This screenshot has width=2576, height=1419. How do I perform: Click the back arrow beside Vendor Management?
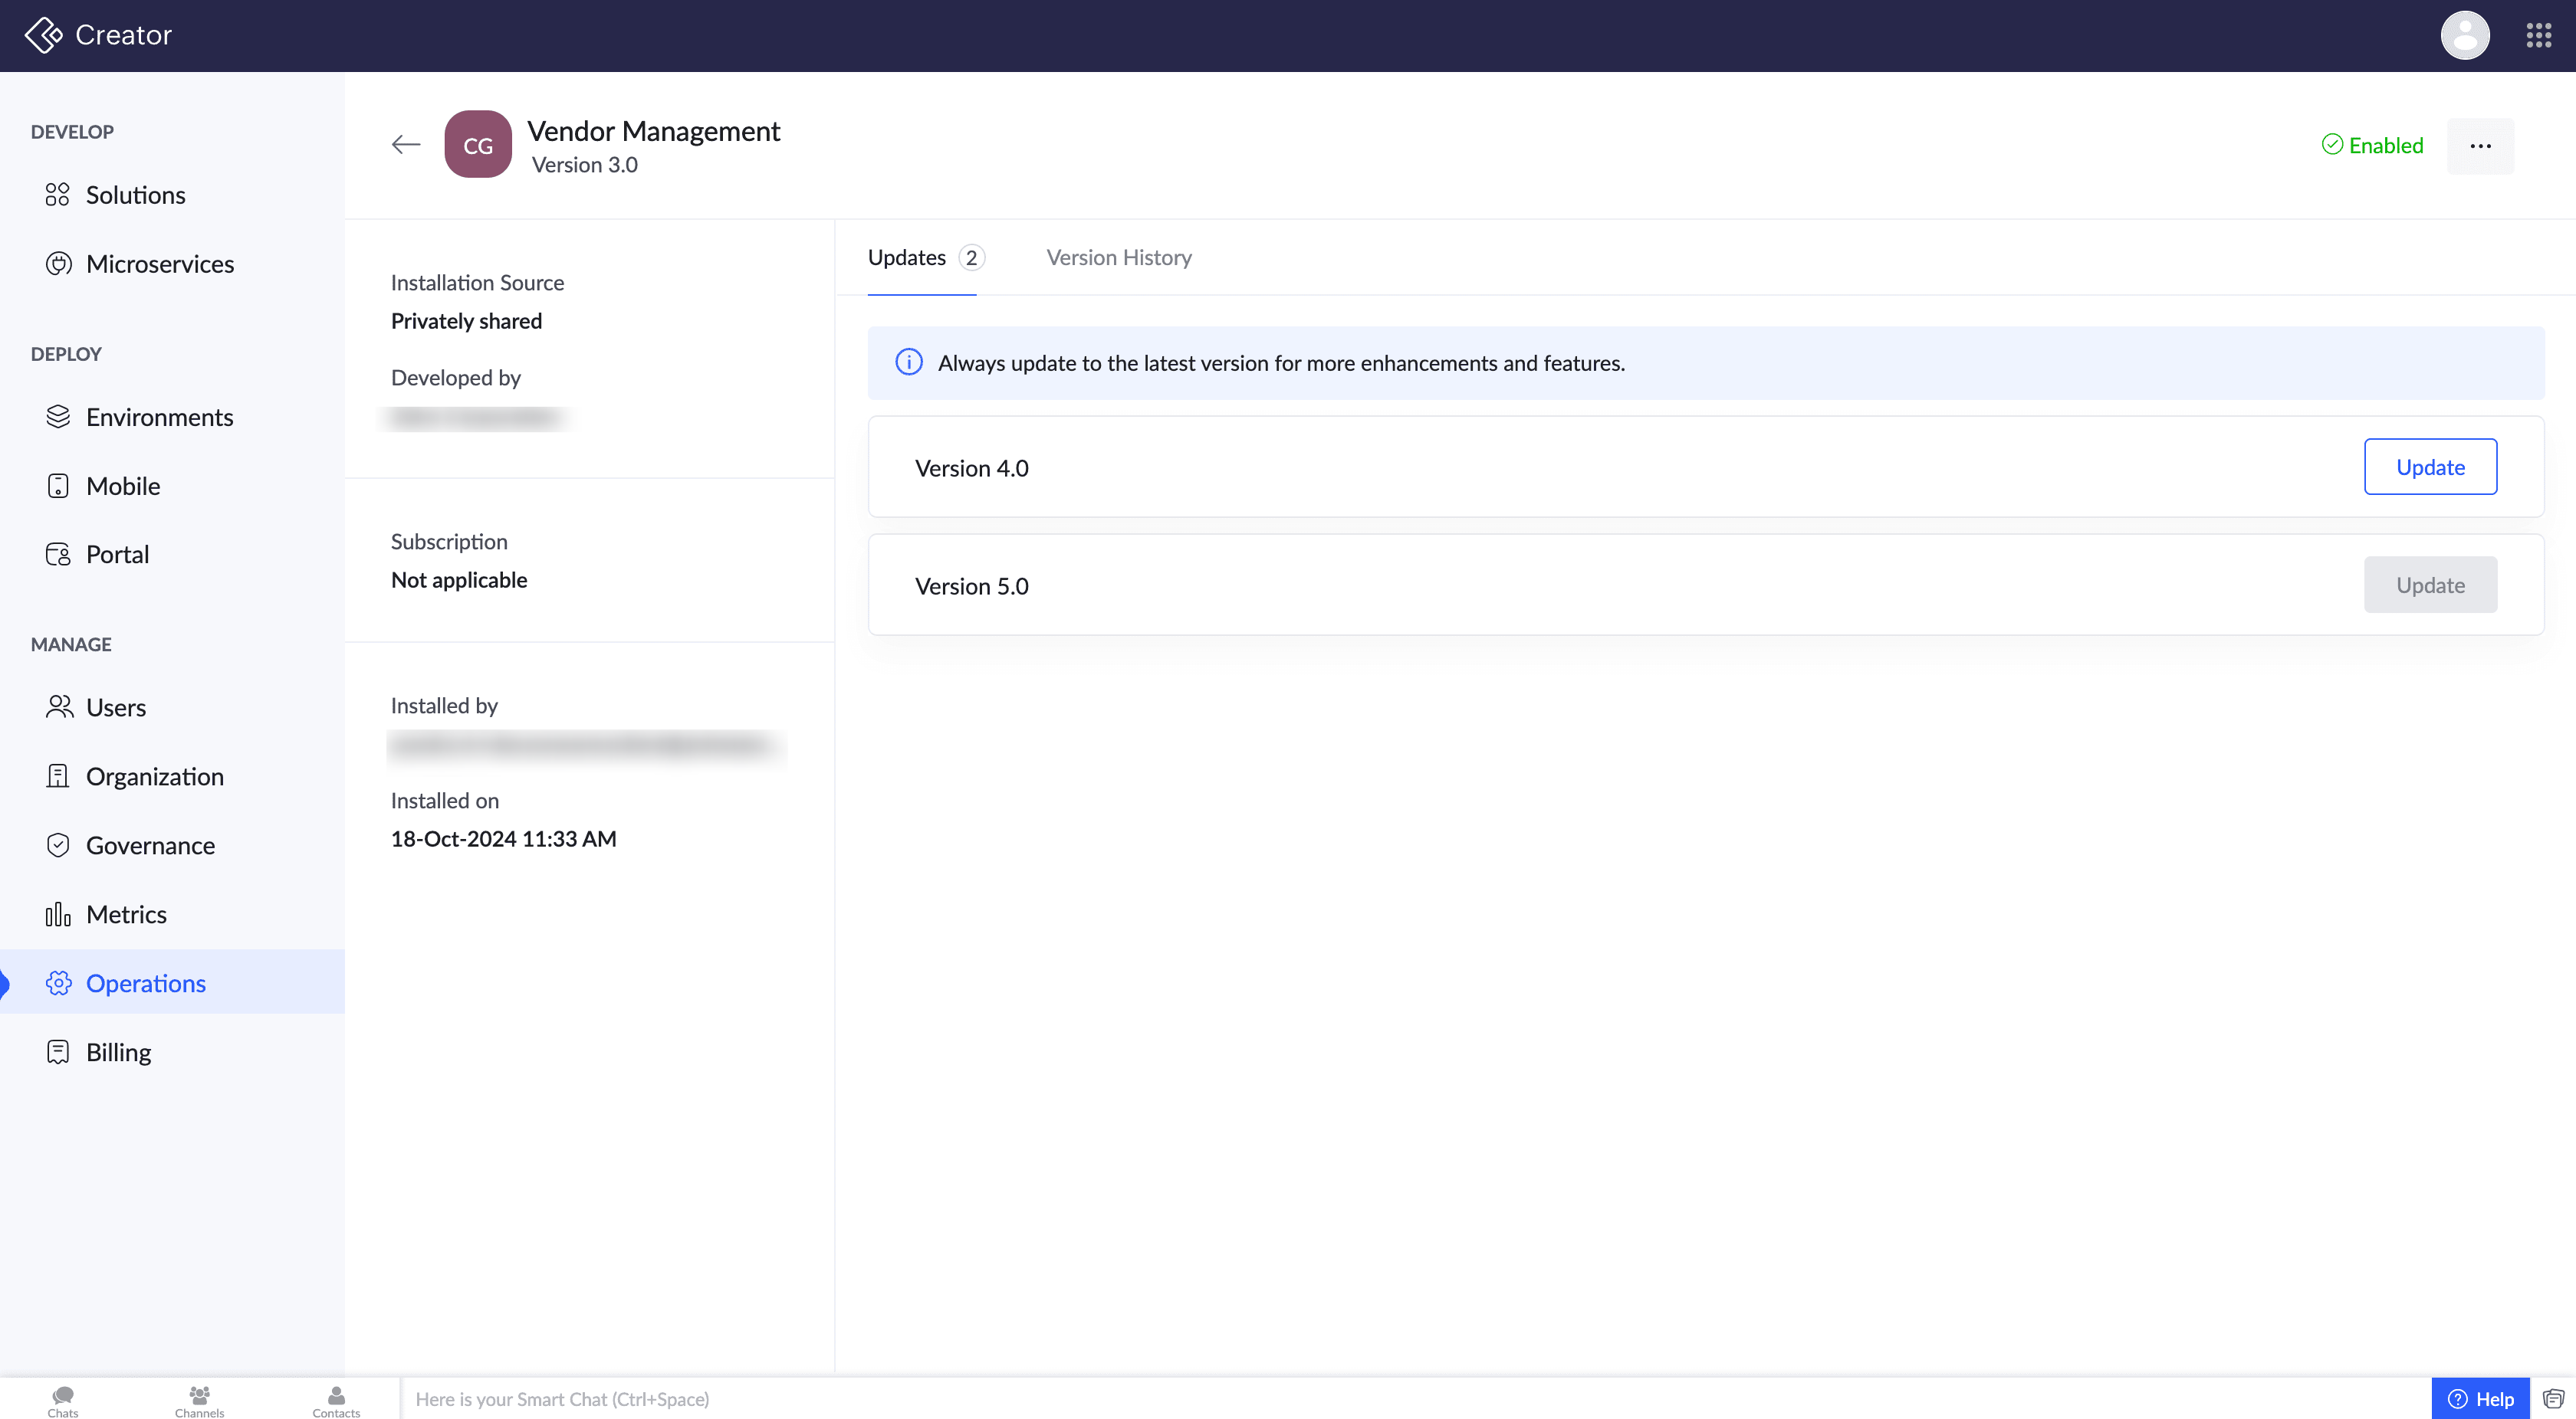point(406,145)
